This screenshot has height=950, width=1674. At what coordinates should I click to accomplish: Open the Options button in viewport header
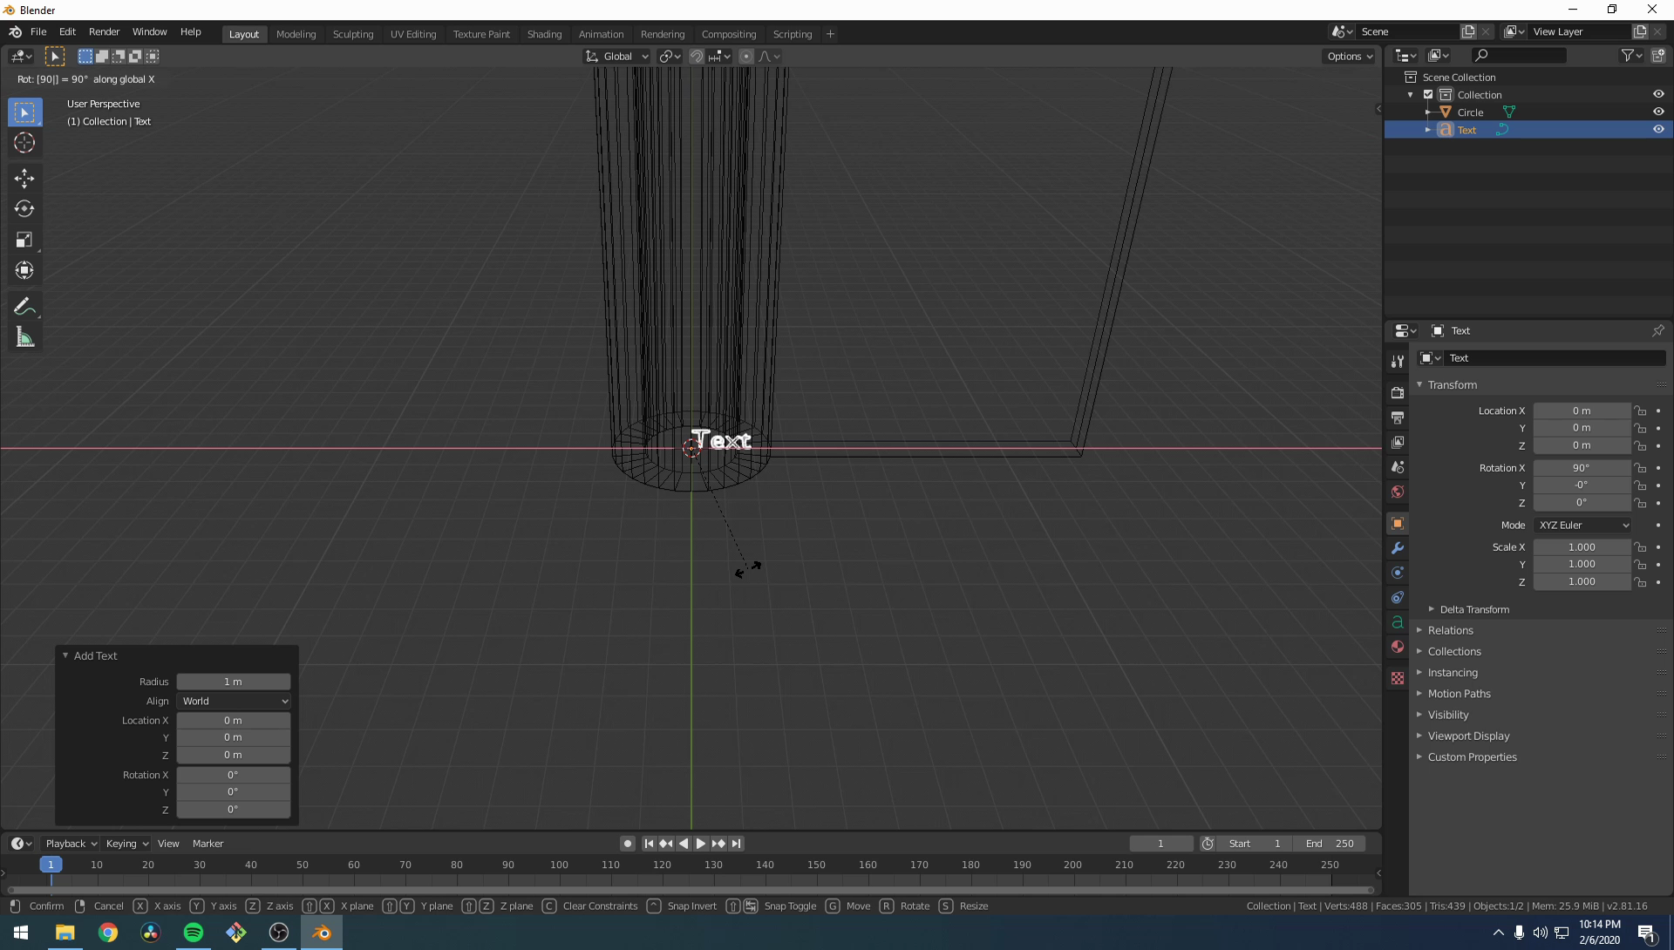(1350, 56)
